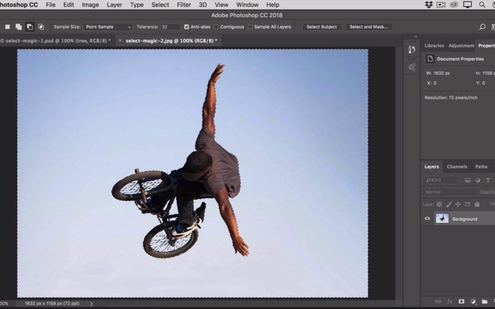The image size is (495, 309).
Task: Click the Add Layer Mask icon
Action: [461, 302]
